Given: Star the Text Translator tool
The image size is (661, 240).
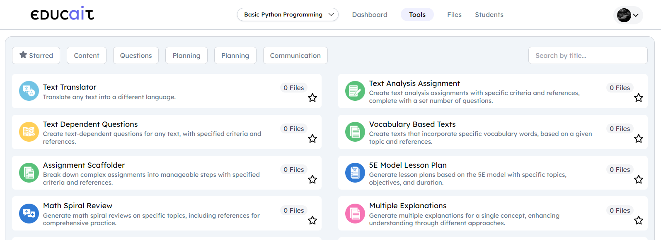Looking at the screenshot, I should 312,98.
